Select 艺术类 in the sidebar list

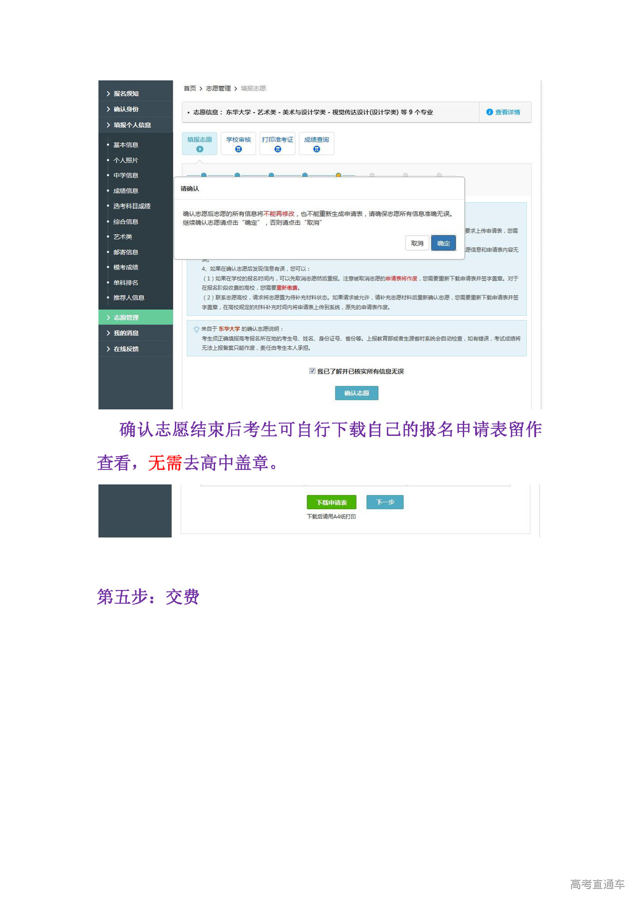[x=123, y=237]
